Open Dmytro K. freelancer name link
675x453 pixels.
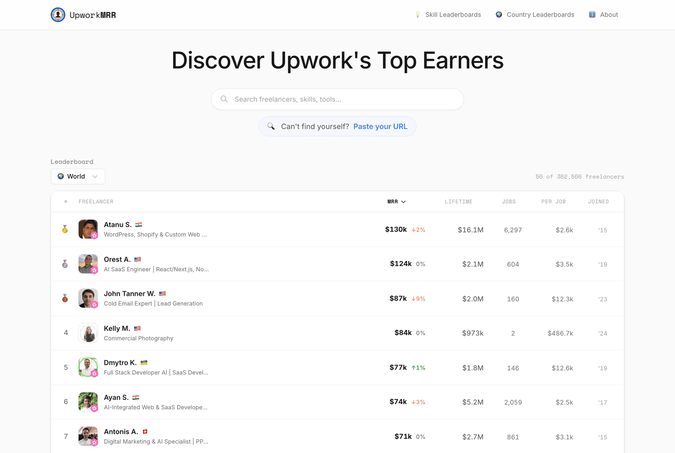[120, 363]
